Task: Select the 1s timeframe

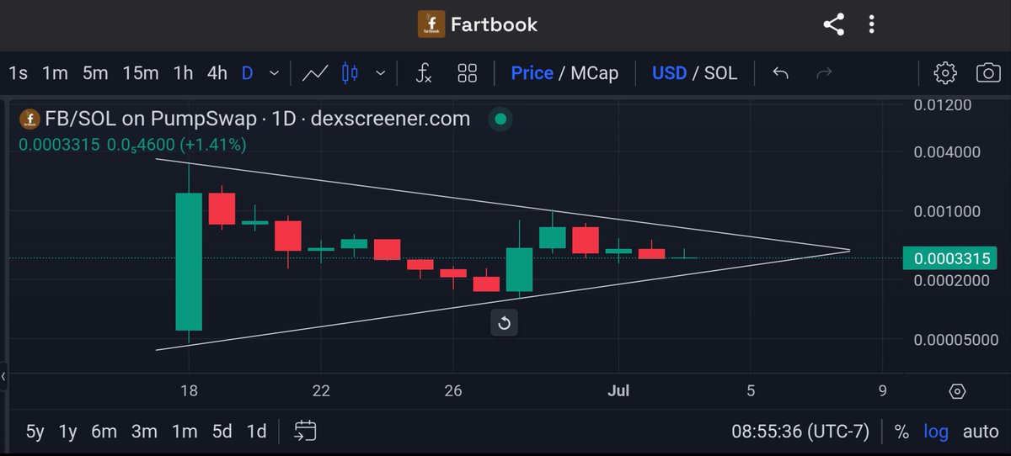Action: pos(18,73)
